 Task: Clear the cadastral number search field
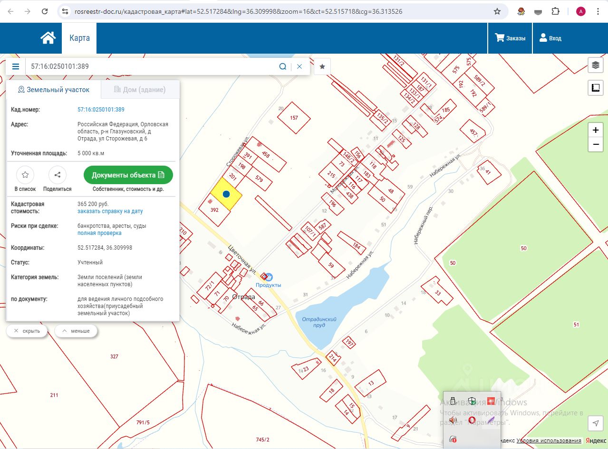point(299,66)
